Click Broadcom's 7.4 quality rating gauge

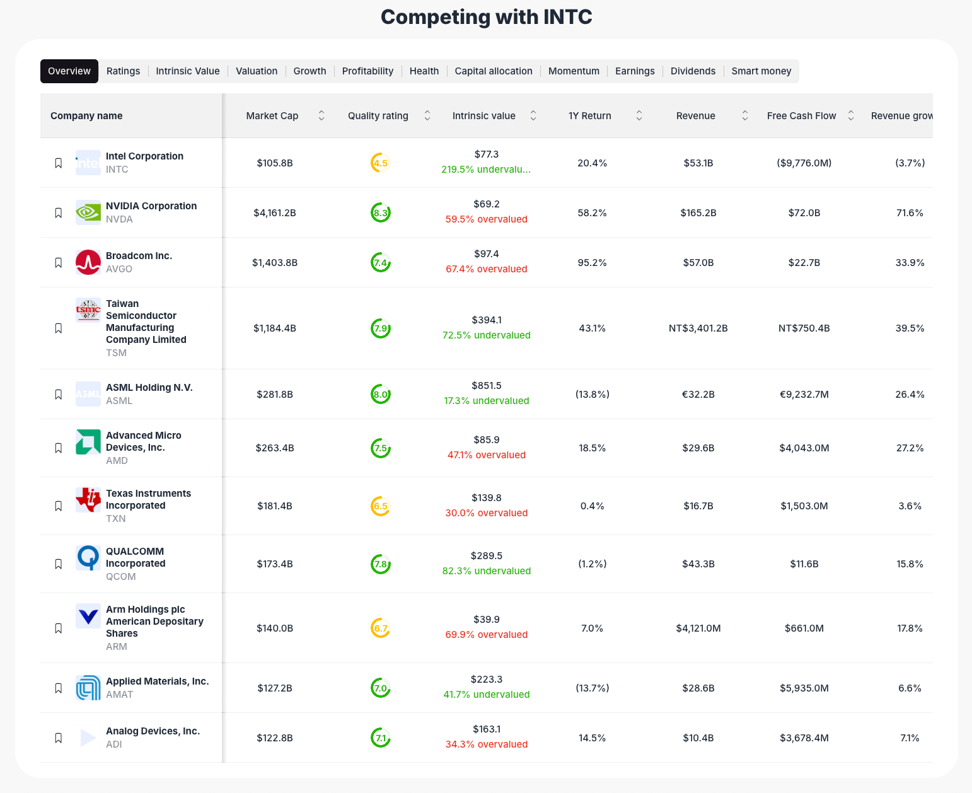click(381, 262)
